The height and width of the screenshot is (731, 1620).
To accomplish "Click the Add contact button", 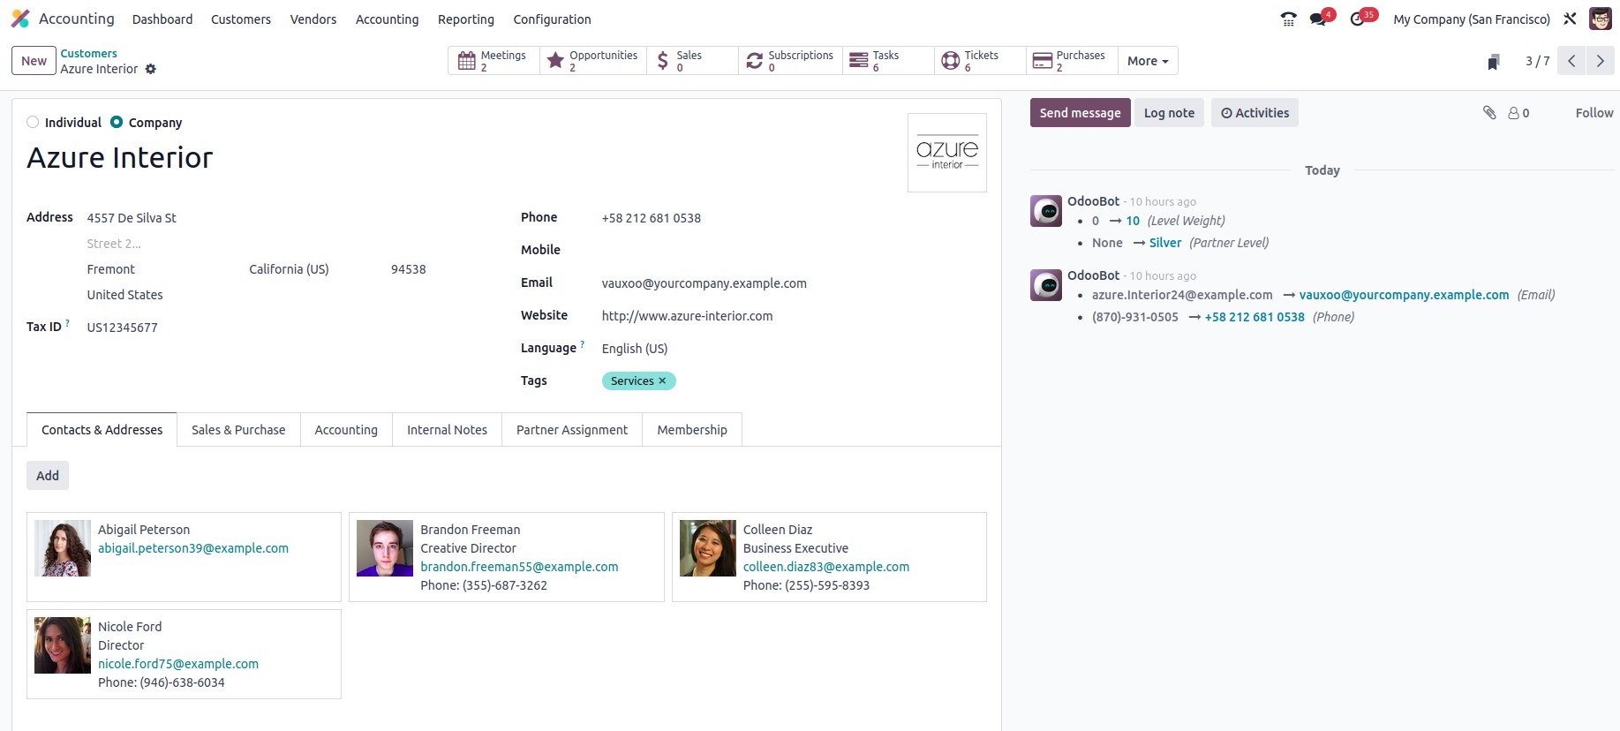I will pos(48,476).
